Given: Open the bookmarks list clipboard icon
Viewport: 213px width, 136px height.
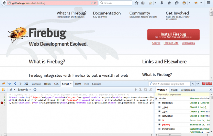Looking at the screenshot, I should coord(143,3).
